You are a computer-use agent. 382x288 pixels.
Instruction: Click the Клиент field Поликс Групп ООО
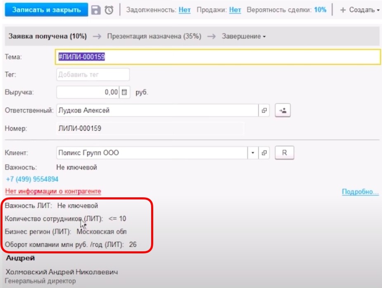152,152
